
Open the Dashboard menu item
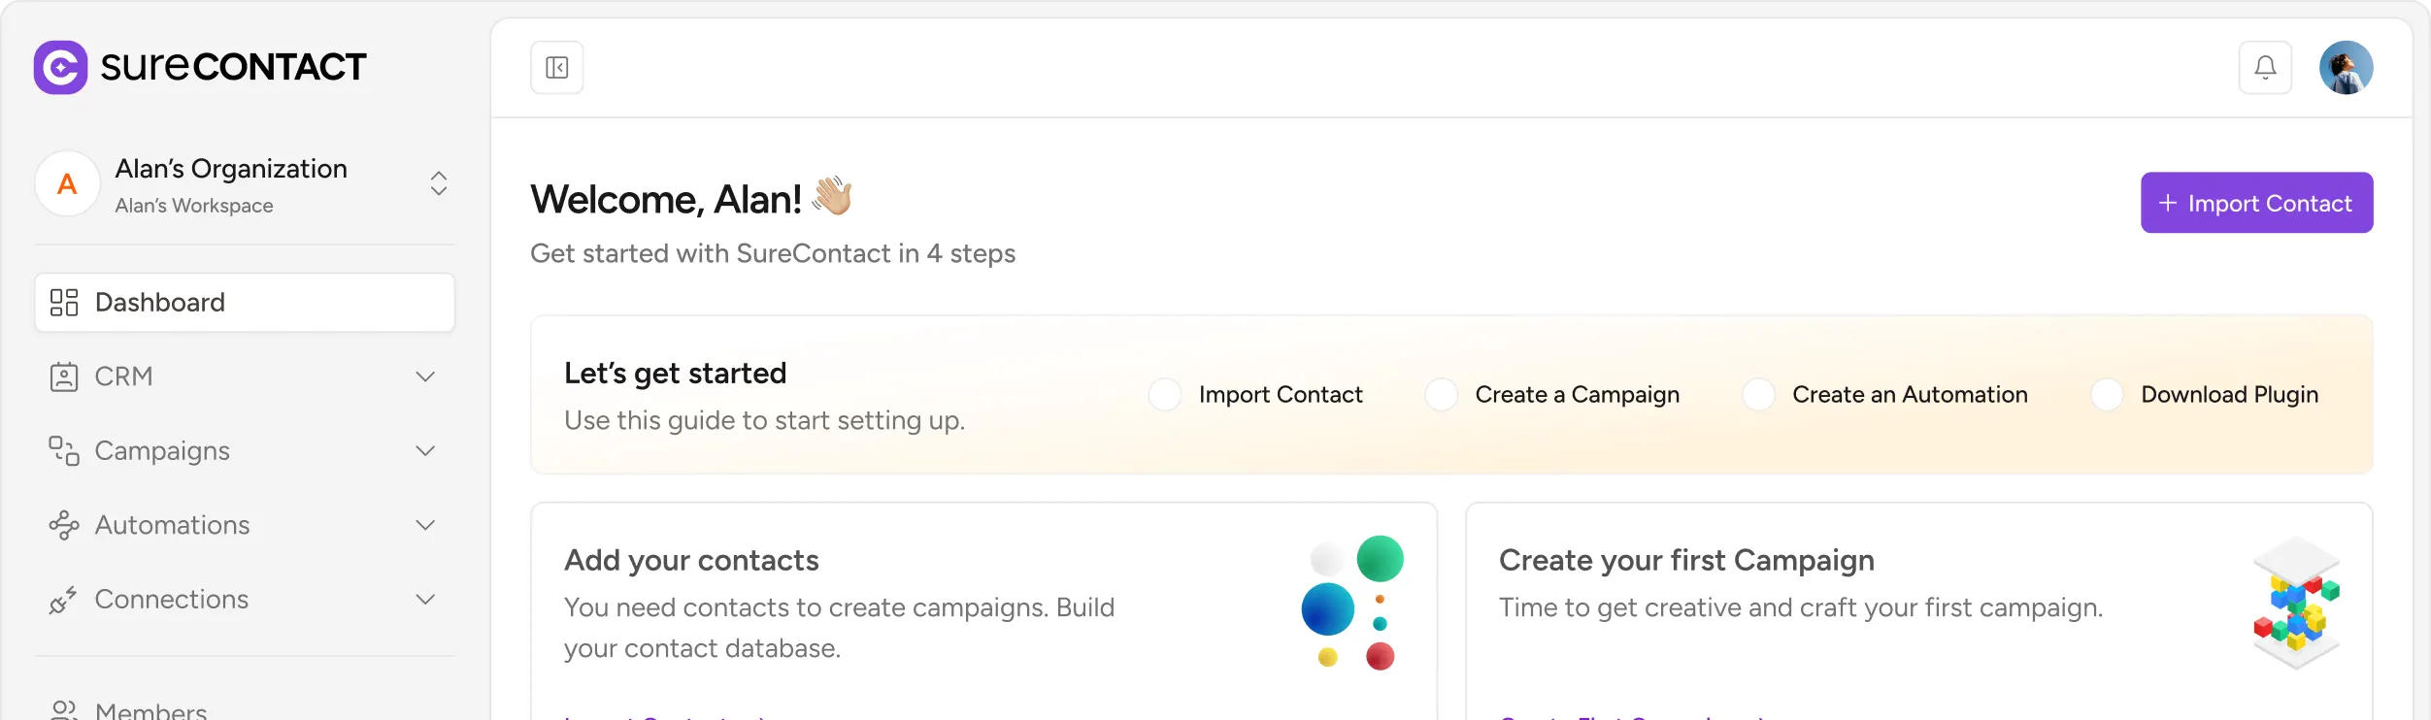pyautogui.click(x=245, y=303)
